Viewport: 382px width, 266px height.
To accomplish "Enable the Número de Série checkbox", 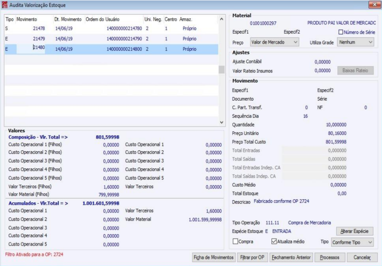I will pos(341,32).
